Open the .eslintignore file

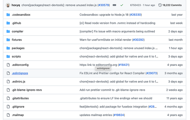point(20,73)
